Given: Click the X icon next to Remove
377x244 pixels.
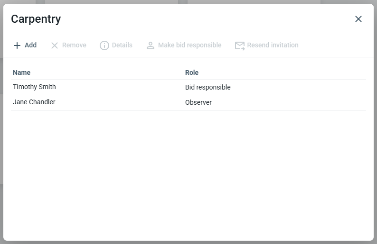Looking at the screenshot, I should coord(55,45).
